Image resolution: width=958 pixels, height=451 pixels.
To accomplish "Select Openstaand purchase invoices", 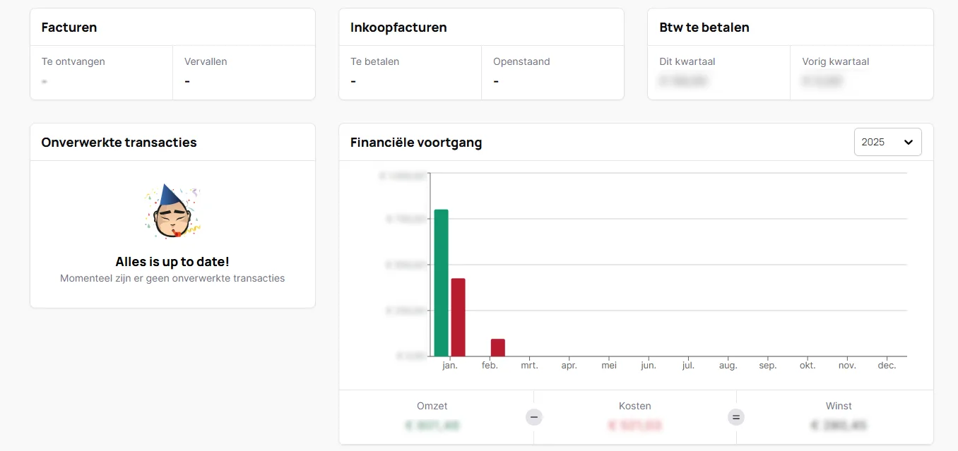I will [521, 61].
